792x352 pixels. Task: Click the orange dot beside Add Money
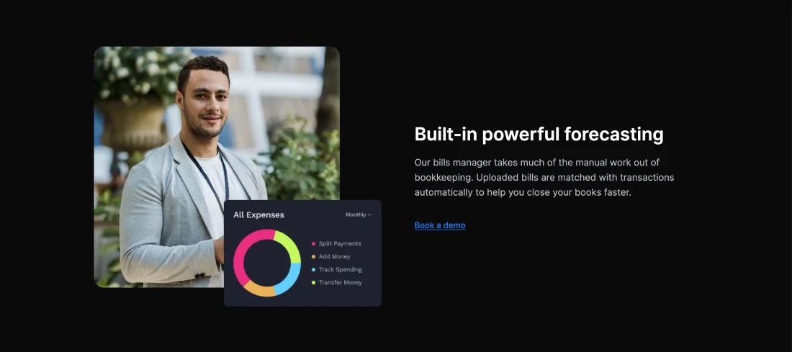(x=314, y=256)
